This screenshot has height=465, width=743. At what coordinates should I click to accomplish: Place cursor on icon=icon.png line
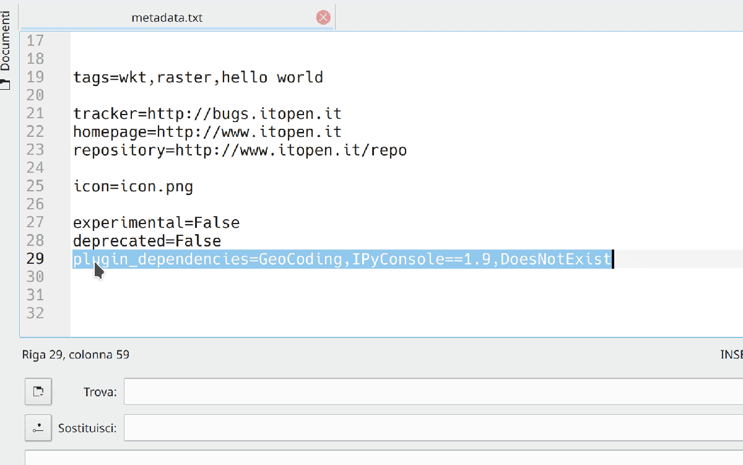pos(133,186)
